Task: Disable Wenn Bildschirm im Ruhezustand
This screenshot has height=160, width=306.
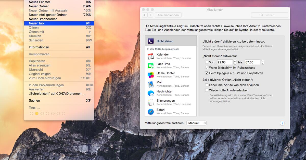Action: [207, 68]
